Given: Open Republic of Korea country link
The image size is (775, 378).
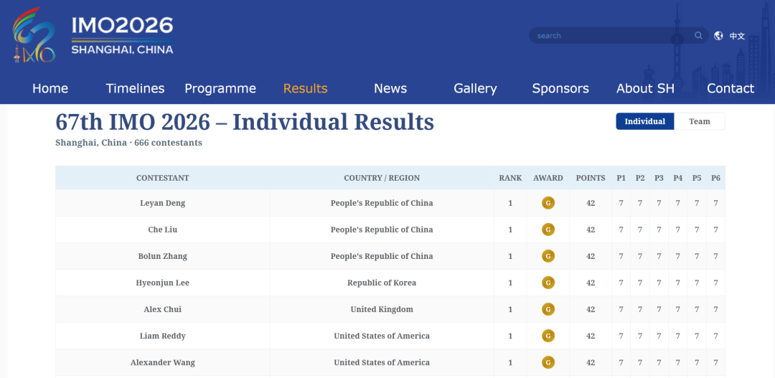Looking at the screenshot, I should pos(382,283).
